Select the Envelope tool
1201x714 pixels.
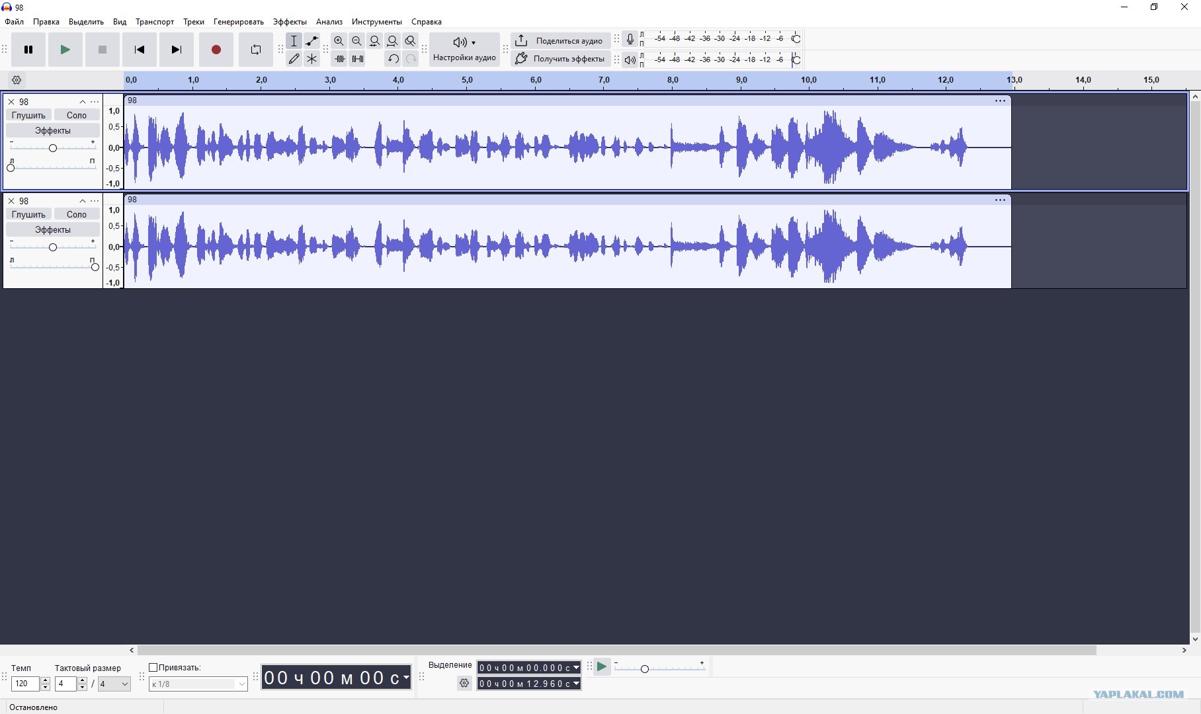tap(312, 41)
